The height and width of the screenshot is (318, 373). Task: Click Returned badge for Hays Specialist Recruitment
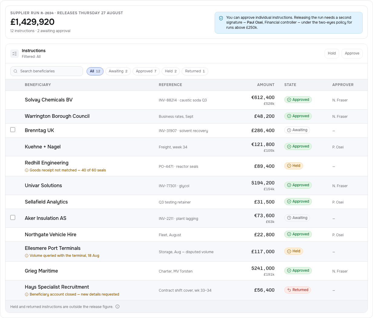tap(298, 290)
